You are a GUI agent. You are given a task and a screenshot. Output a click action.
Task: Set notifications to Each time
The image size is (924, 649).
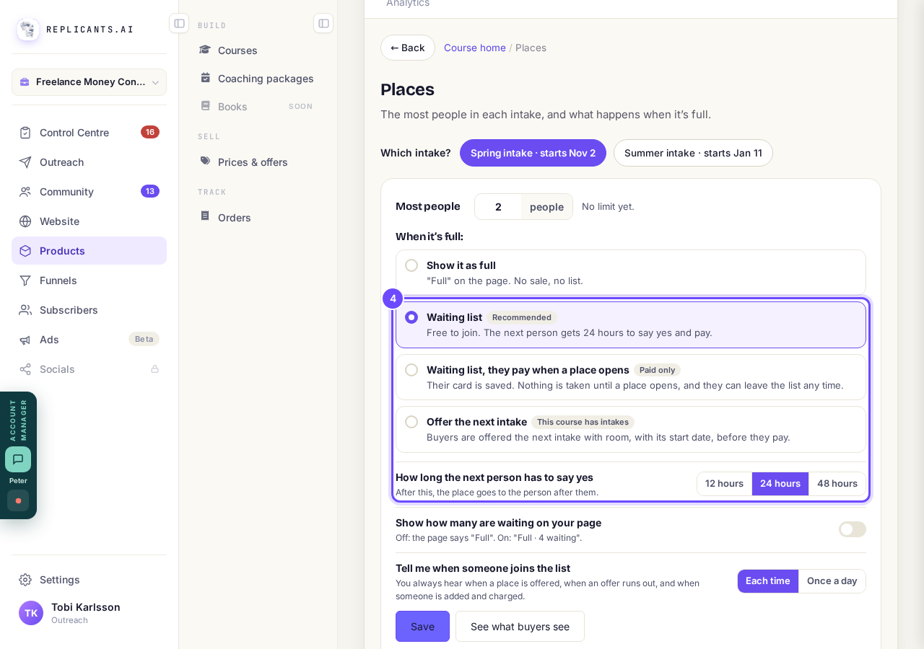[768, 581]
